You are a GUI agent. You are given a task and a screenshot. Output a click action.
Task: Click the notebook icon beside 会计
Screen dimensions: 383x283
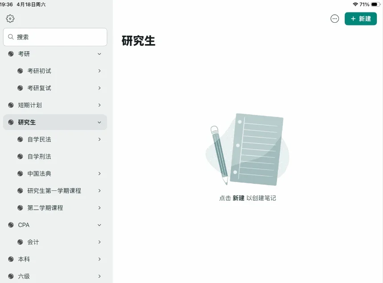[20, 242]
